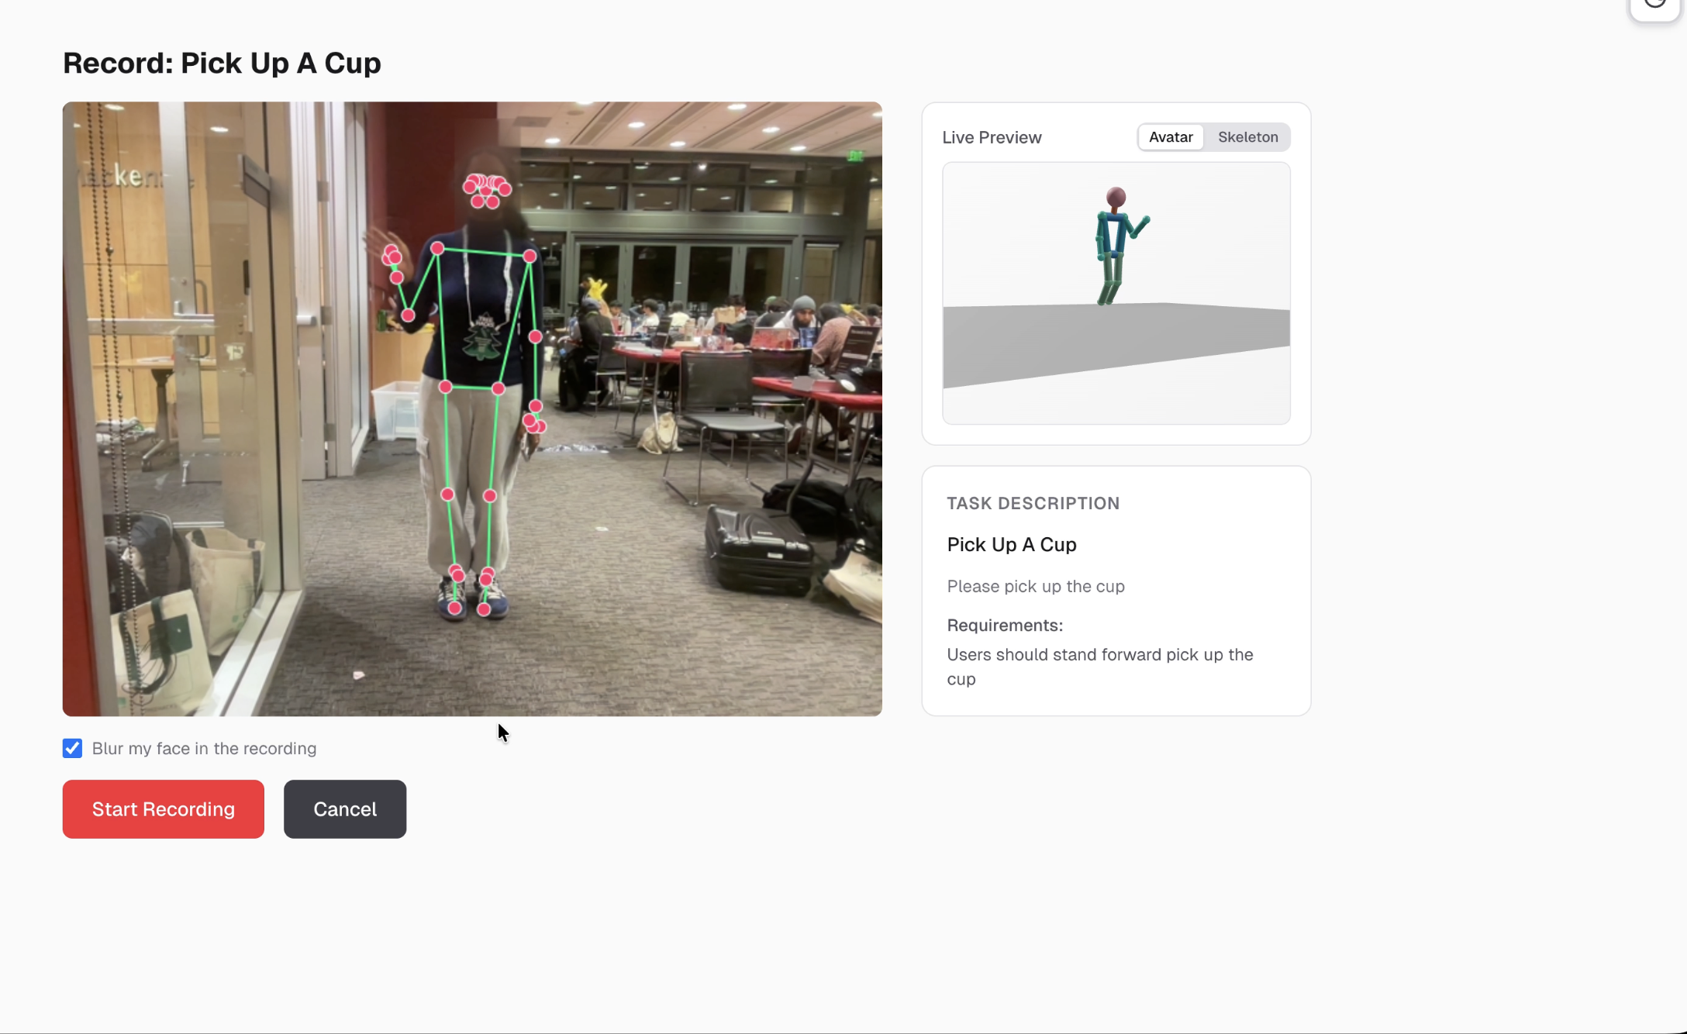Cancel the recording session
Image resolution: width=1687 pixels, height=1034 pixels.
coord(344,809)
